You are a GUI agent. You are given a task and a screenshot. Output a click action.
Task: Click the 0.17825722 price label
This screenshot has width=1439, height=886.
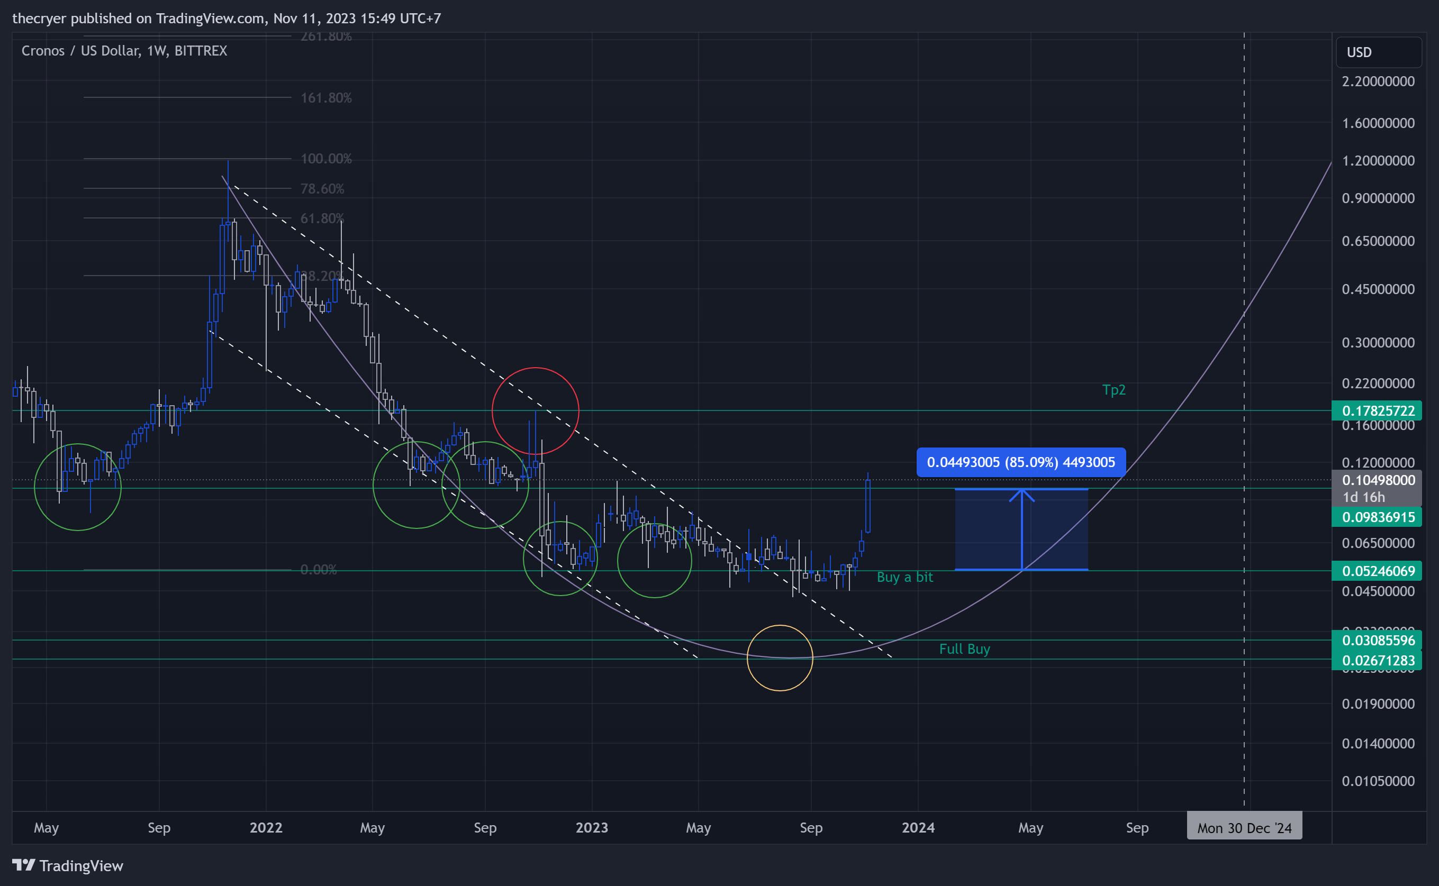(1378, 411)
